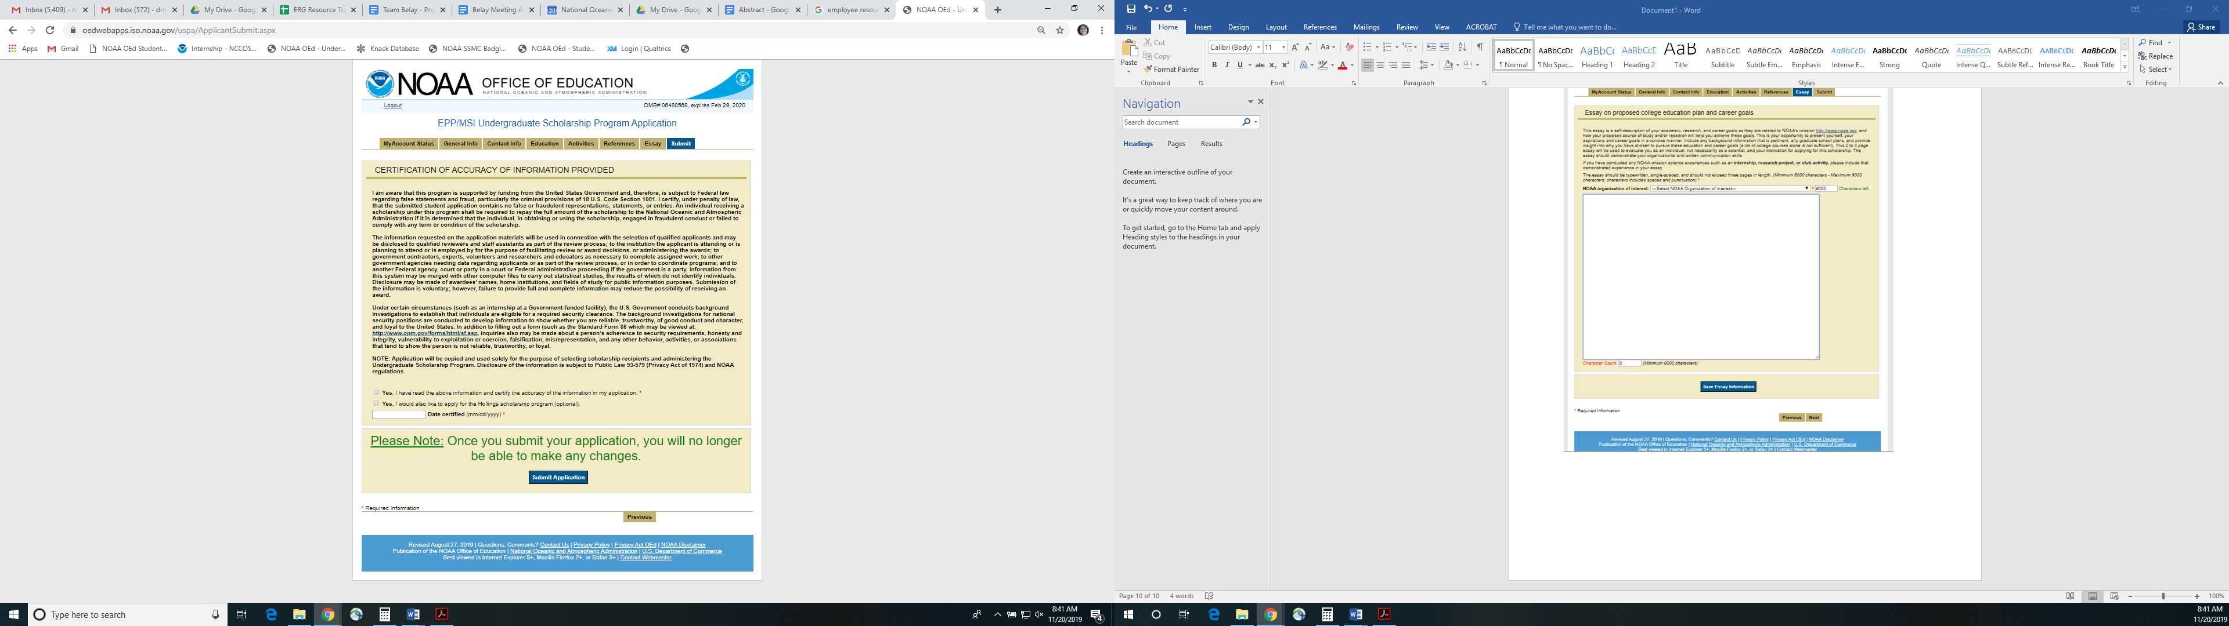Click the Format Painter tool
This screenshot has height=626, width=2229.
1171,69
